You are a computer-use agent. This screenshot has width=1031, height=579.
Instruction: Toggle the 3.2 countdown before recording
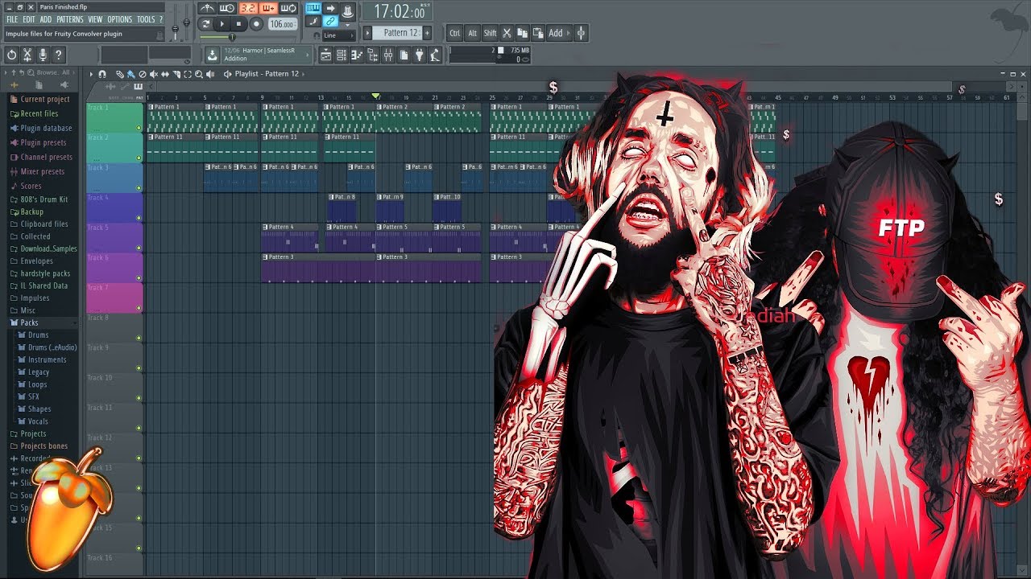coord(249,8)
